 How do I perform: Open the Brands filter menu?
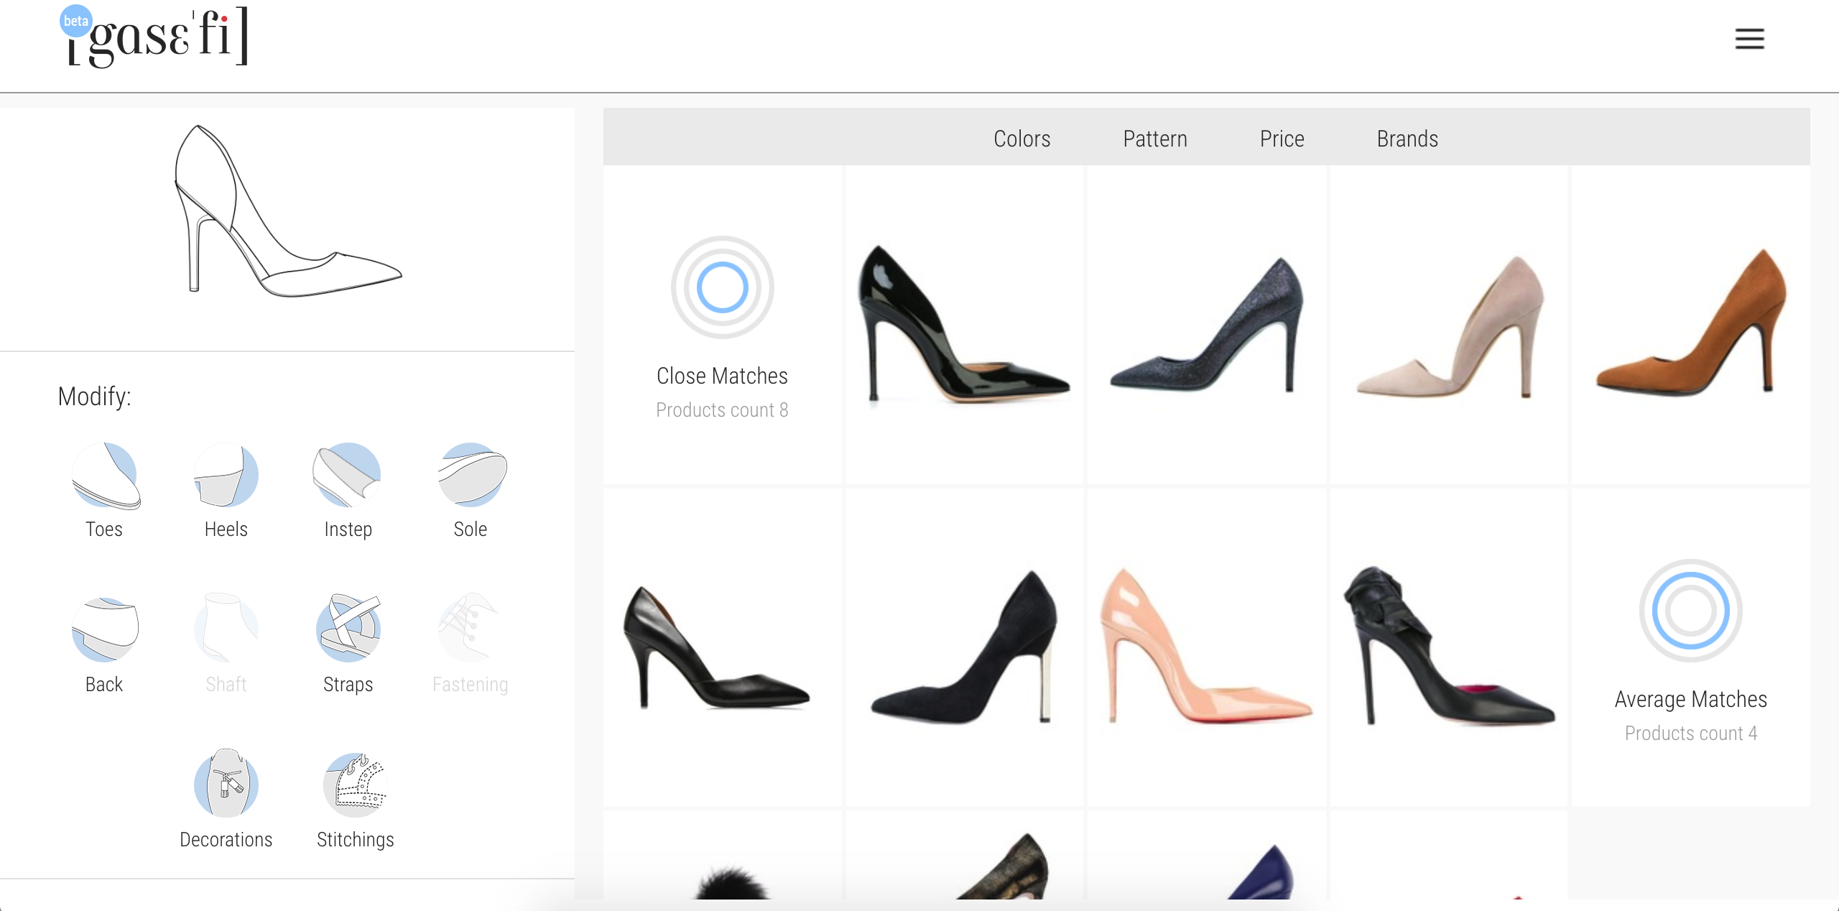pyautogui.click(x=1407, y=139)
